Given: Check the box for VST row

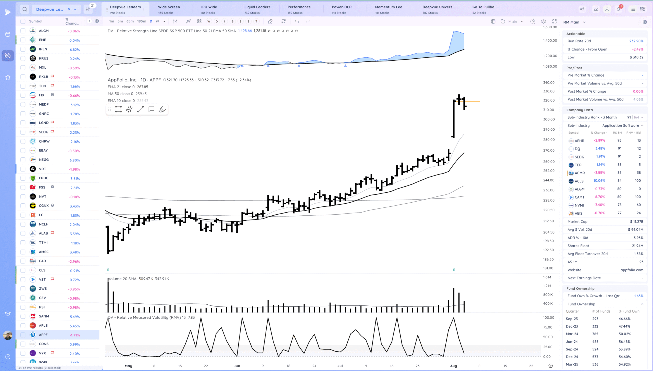Looking at the screenshot, I should [23, 279].
